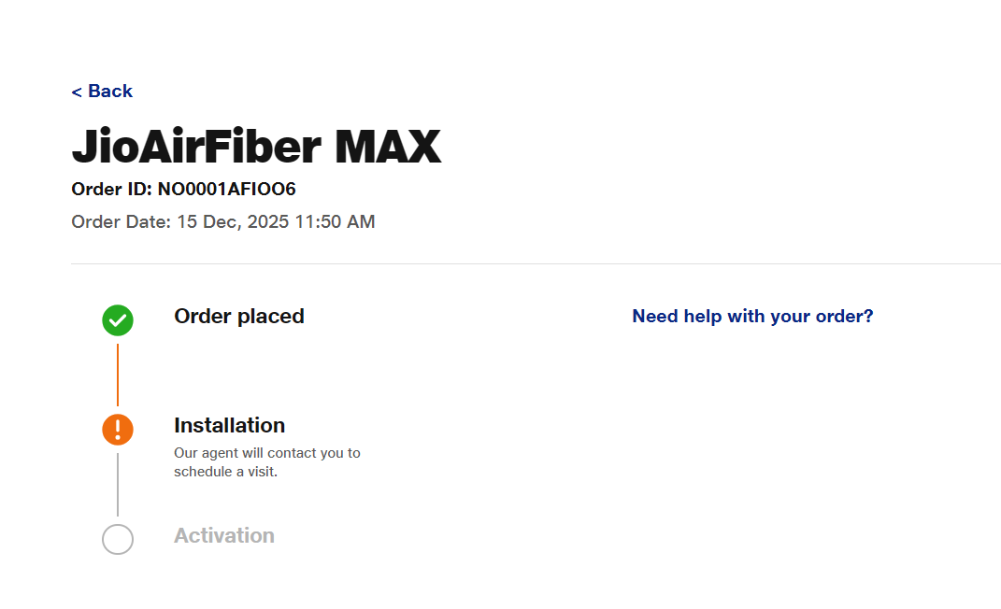Click the empty Activation step circle
The height and width of the screenshot is (609, 1001).
(x=118, y=539)
